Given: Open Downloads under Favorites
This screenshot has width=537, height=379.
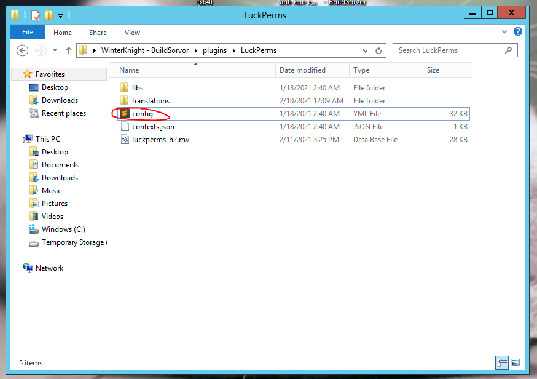Looking at the screenshot, I should 60,100.
